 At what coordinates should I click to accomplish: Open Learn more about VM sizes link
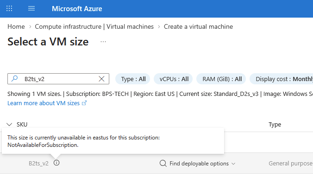click(44, 103)
